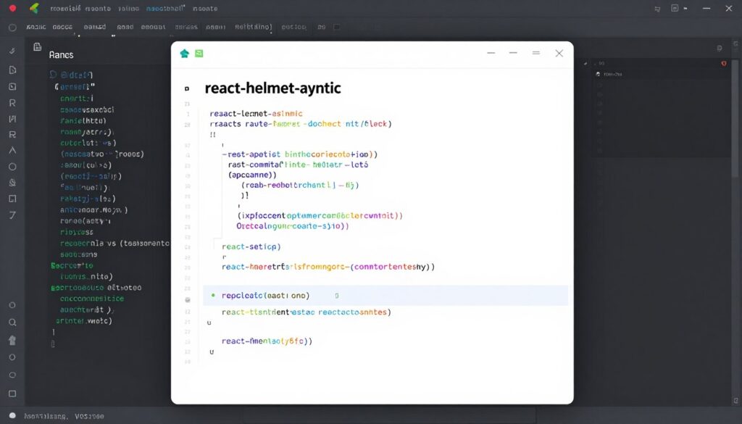Click the chat bubble icon above right panel
This screenshot has height=424, width=742.
(720, 48)
